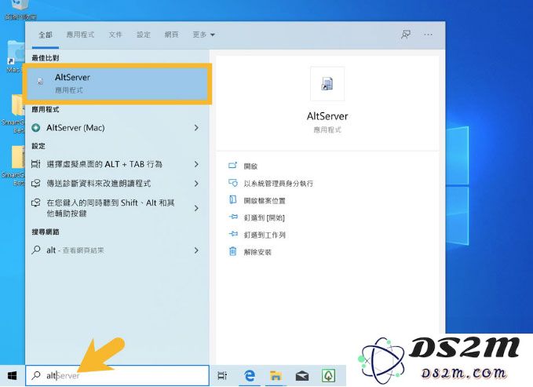The width and height of the screenshot is (533, 387).
Task: Click the green AltServer (Mac) icon
Action: tap(36, 128)
